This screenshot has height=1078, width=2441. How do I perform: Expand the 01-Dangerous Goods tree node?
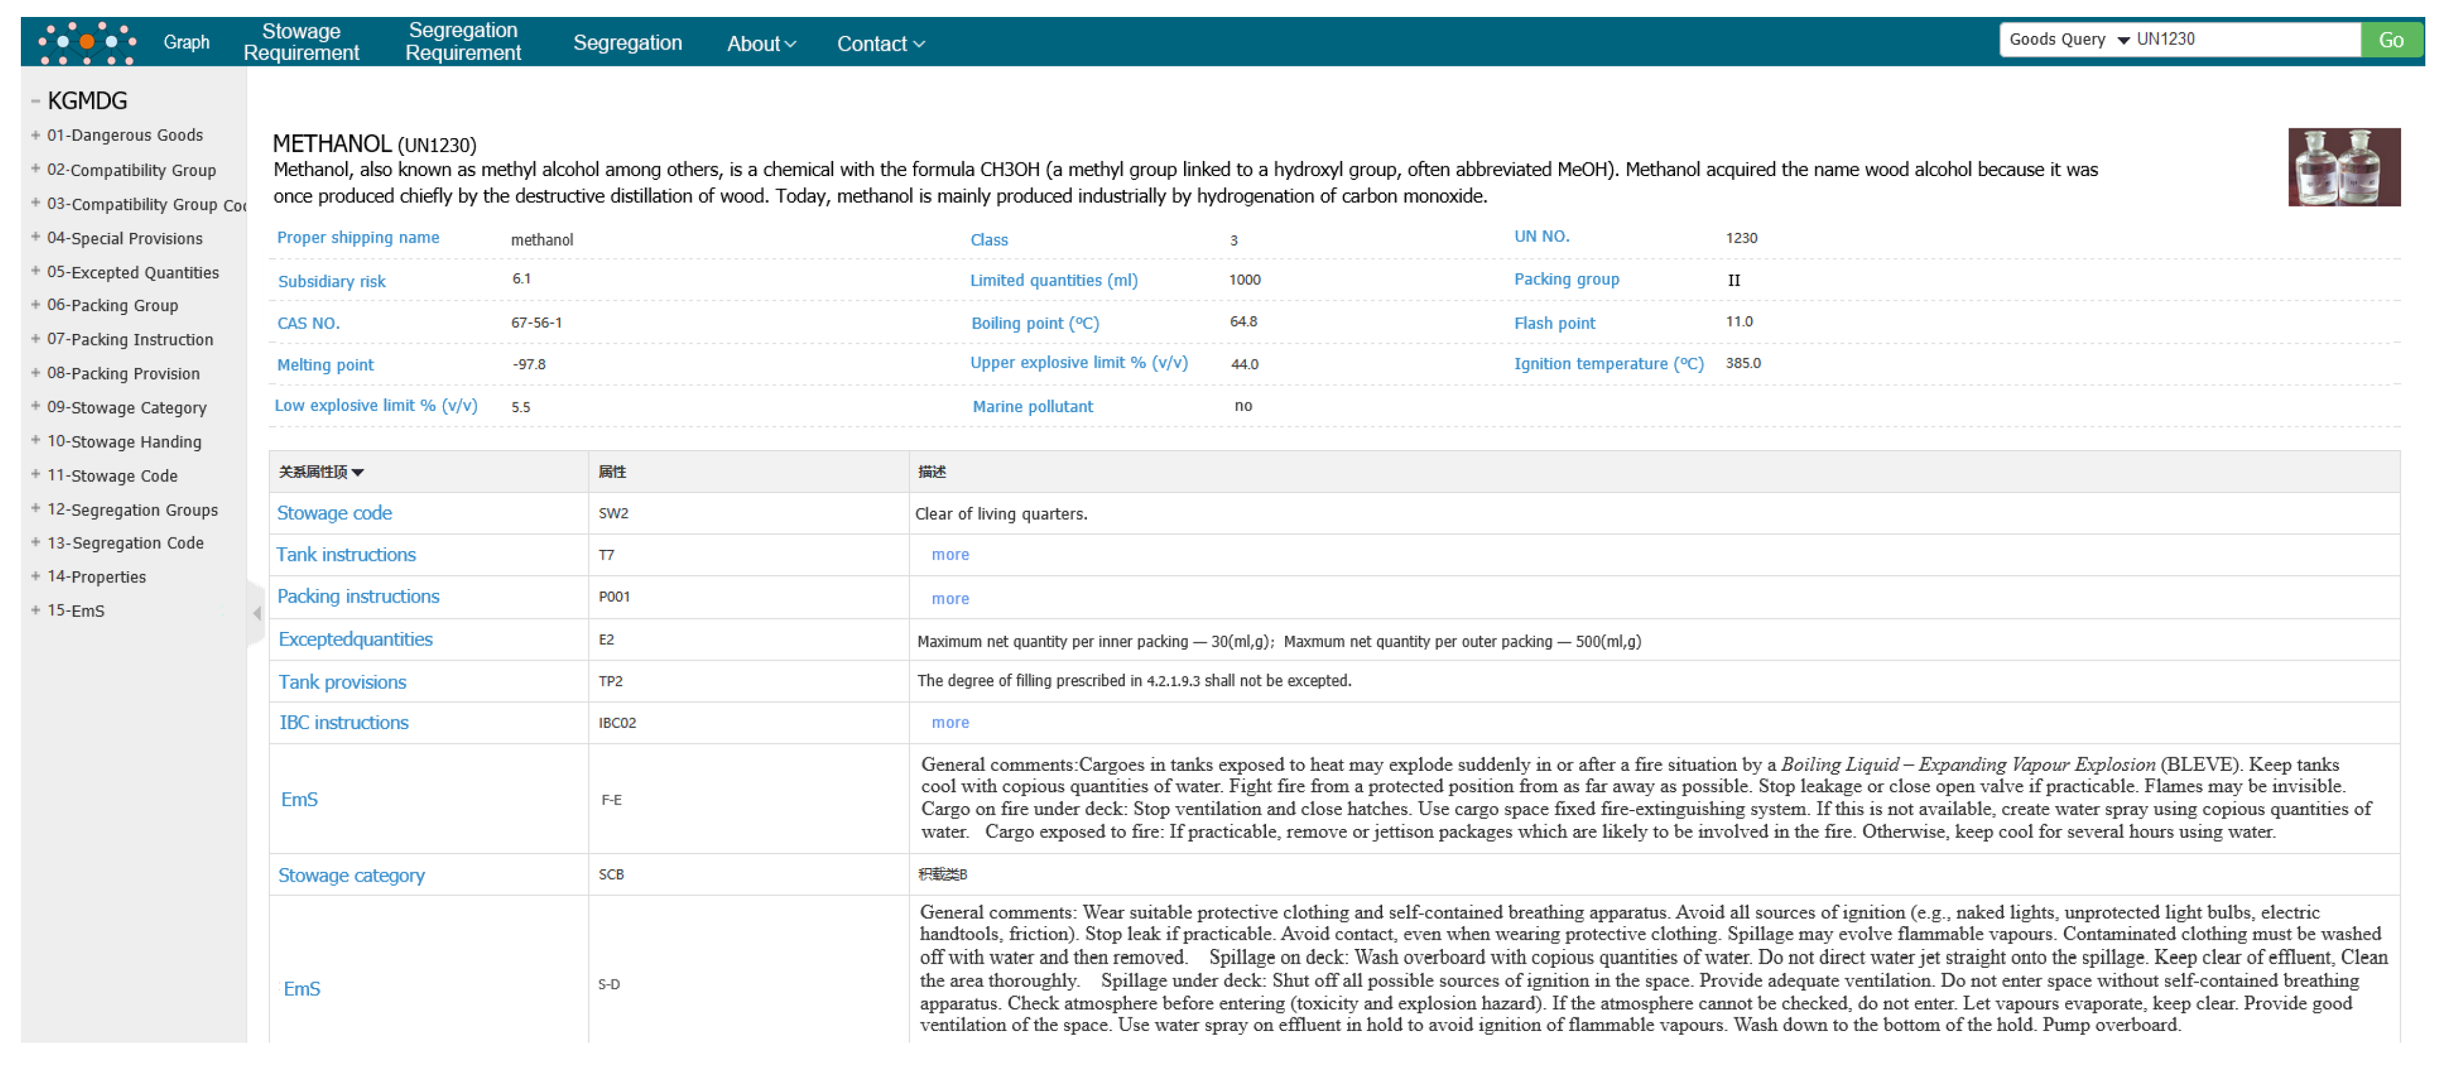[35, 134]
